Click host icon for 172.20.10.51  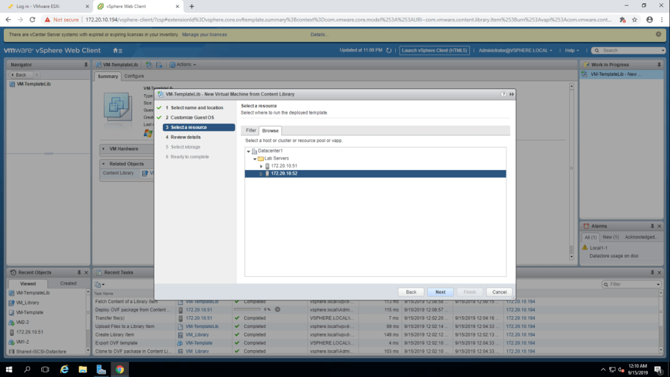[267, 166]
